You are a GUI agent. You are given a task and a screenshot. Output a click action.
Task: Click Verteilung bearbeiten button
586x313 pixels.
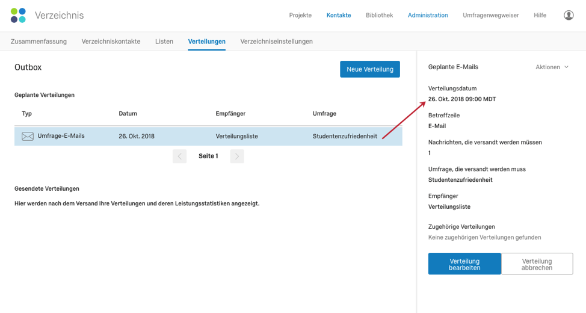(464, 264)
